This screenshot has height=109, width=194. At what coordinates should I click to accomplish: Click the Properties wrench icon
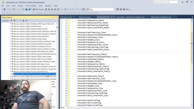point(121,9)
